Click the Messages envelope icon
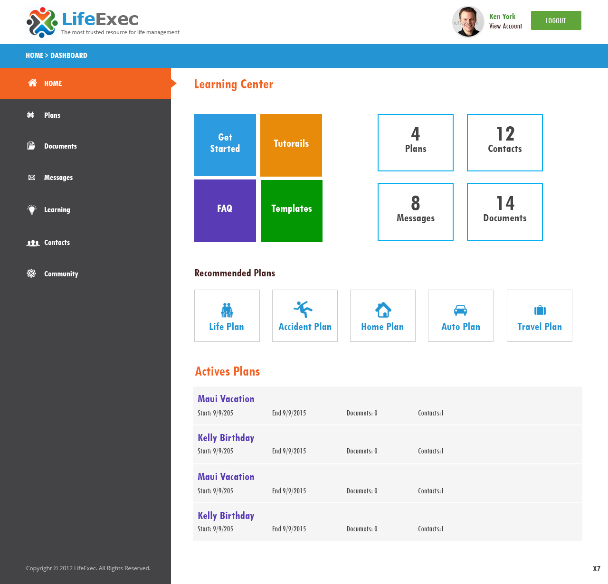The width and height of the screenshot is (608, 584). pyautogui.click(x=31, y=177)
